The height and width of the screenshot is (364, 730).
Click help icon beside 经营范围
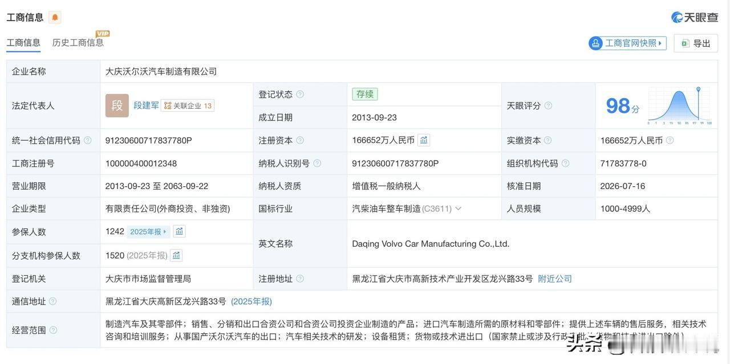tap(53, 330)
